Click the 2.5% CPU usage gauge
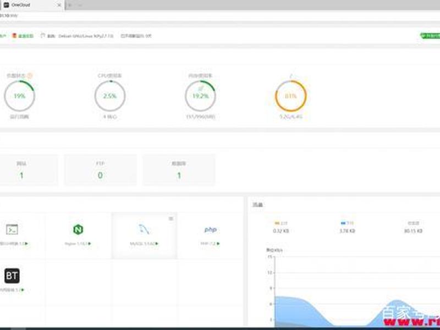 tap(109, 96)
